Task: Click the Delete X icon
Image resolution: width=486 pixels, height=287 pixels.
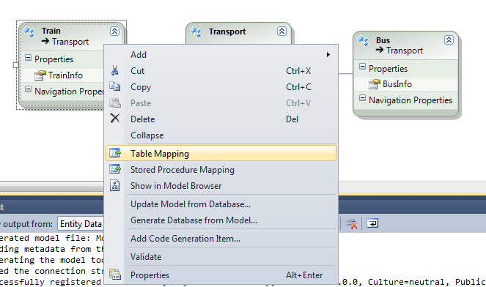Action: pos(115,118)
